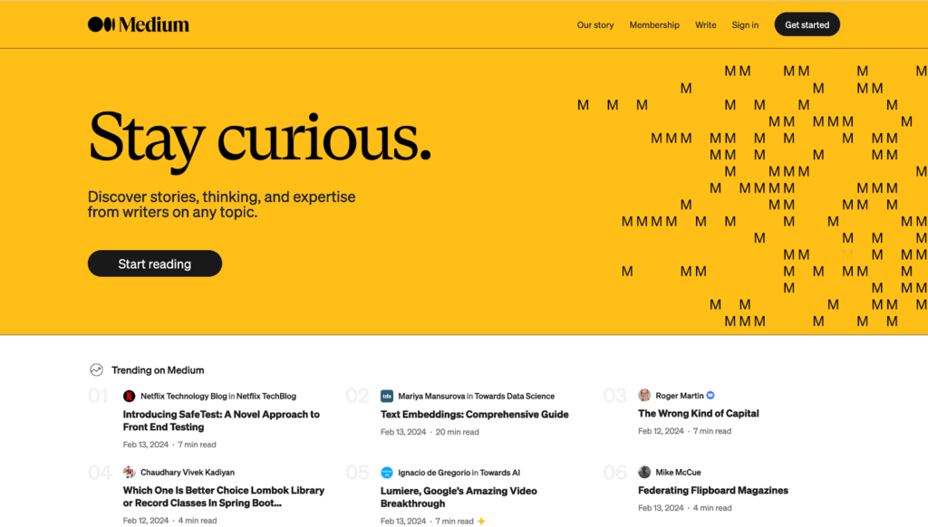Click the 04 ranking number
Screen dimensions: 928x527
tap(100, 473)
